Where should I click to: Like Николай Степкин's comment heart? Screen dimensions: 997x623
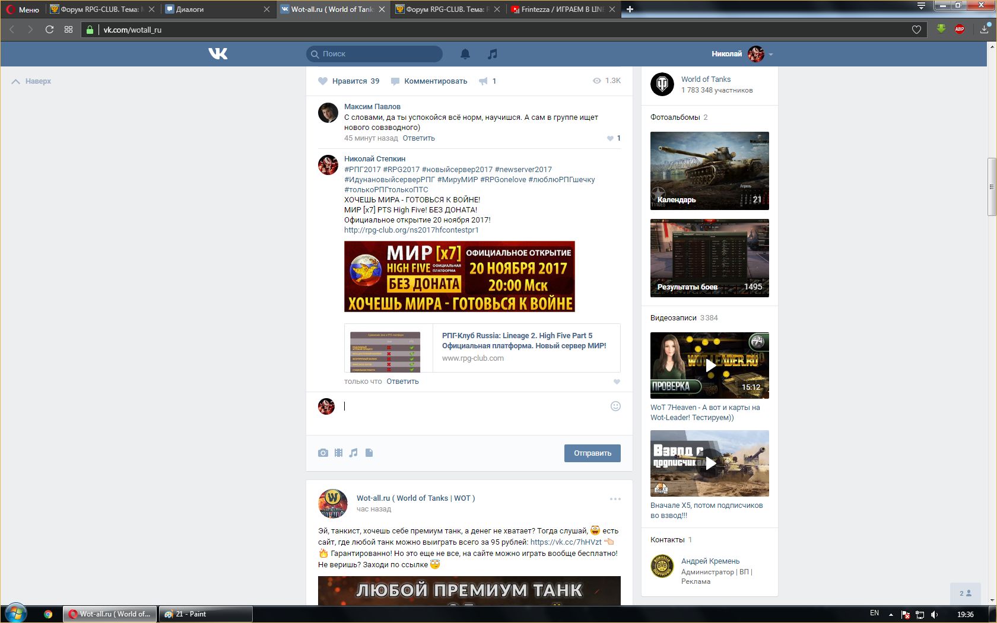[x=617, y=382]
